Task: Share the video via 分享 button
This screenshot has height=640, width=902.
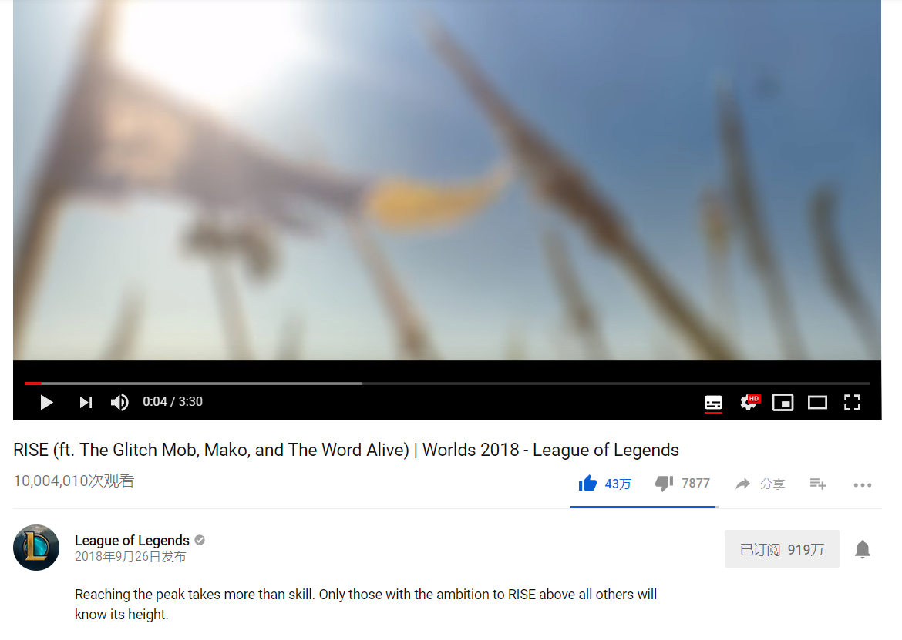Action: coord(760,484)
